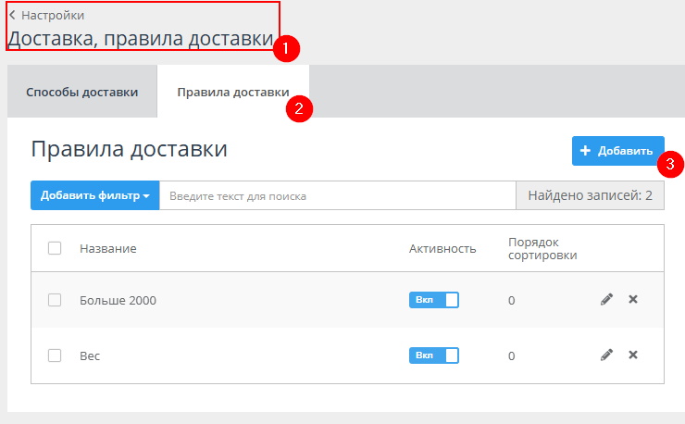Open the Больше 2000 rule name
The image size is (685, 424).
(118, 300)
